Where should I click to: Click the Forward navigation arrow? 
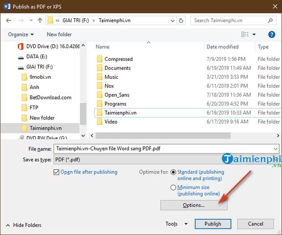(x=21, y=21)
